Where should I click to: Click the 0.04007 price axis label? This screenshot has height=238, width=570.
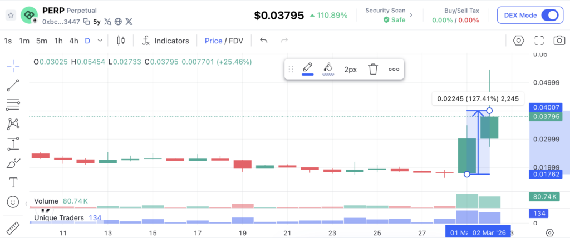click(546, 107)
